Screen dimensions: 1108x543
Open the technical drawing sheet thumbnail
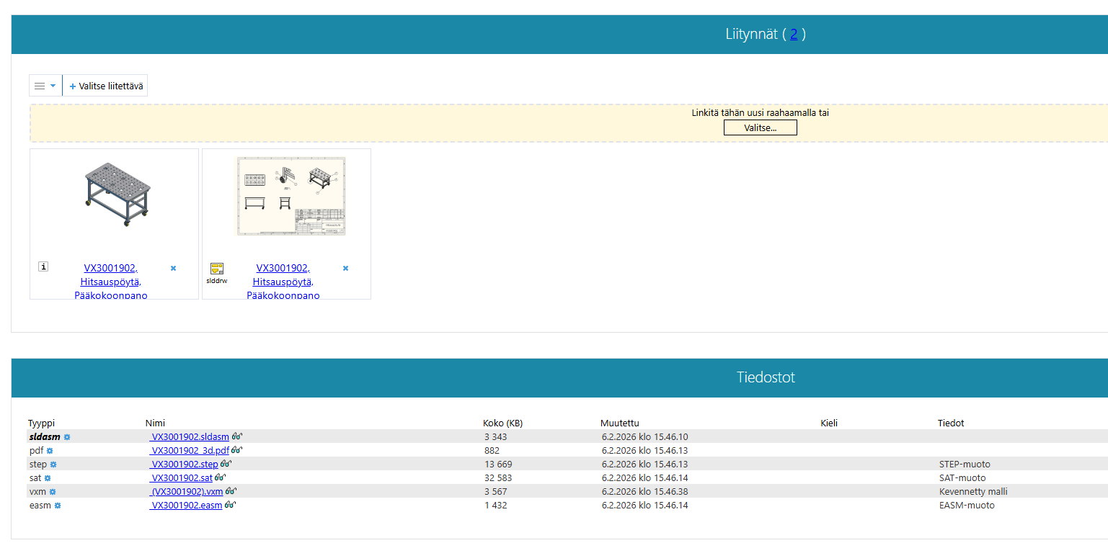coord(291,196)
